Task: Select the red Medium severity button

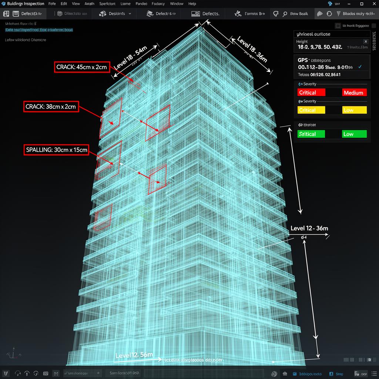Action: click(x=354, y=93)
